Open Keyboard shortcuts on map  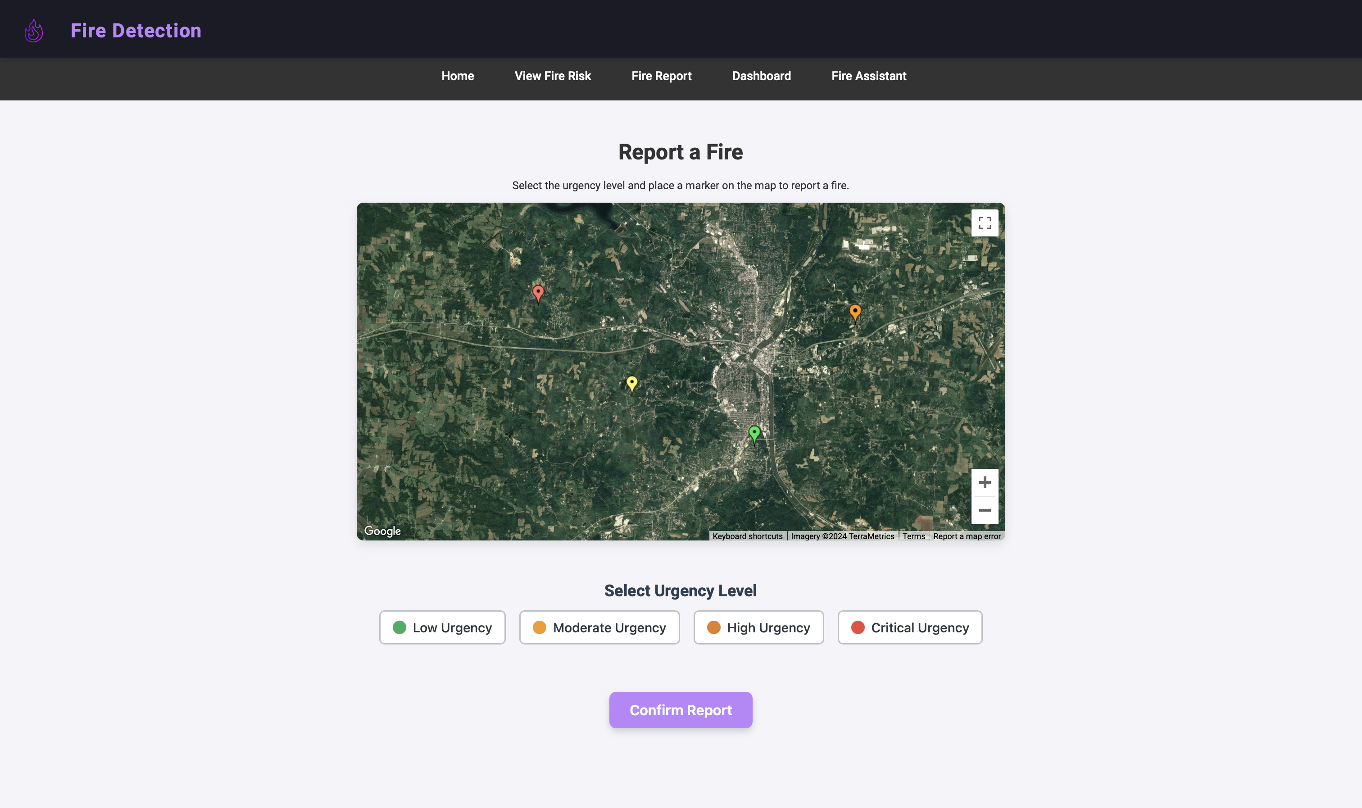click(747, 536)
